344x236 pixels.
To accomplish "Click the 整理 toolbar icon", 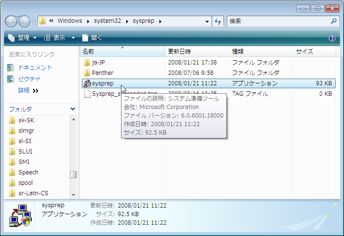I will (11, 38).
